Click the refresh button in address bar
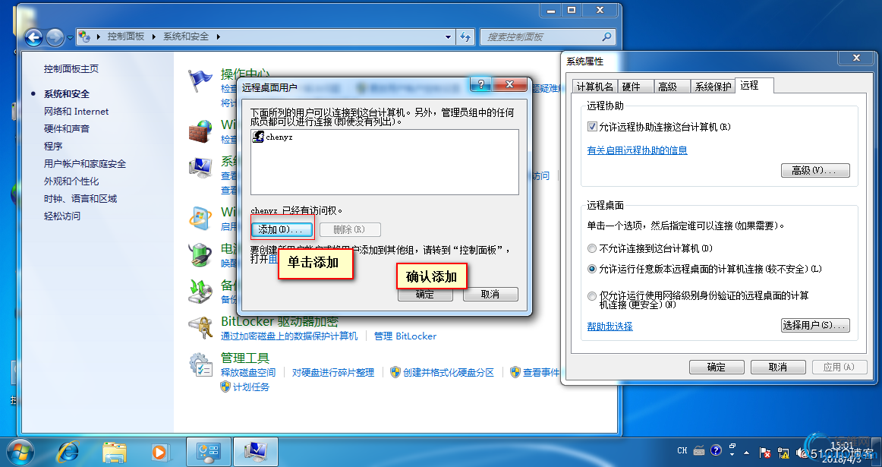This screenshot has width=882, height=467. tap(465, 36)
